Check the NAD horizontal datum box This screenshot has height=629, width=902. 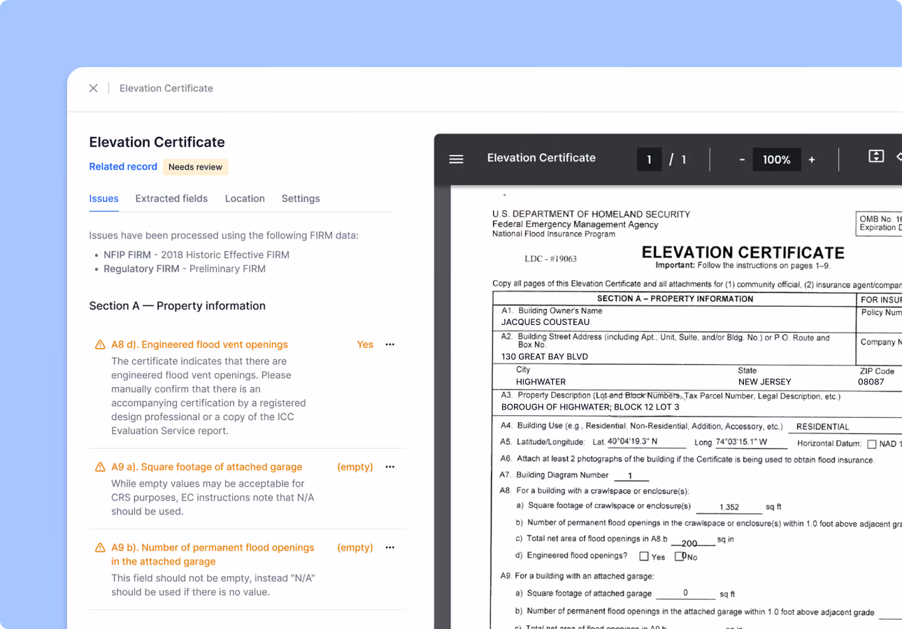[872, 444]
